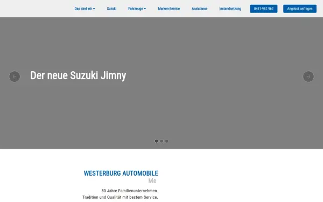Go to the previous carousel slide
This screenshot has width=323, height=202.
(x=15, y=76)
